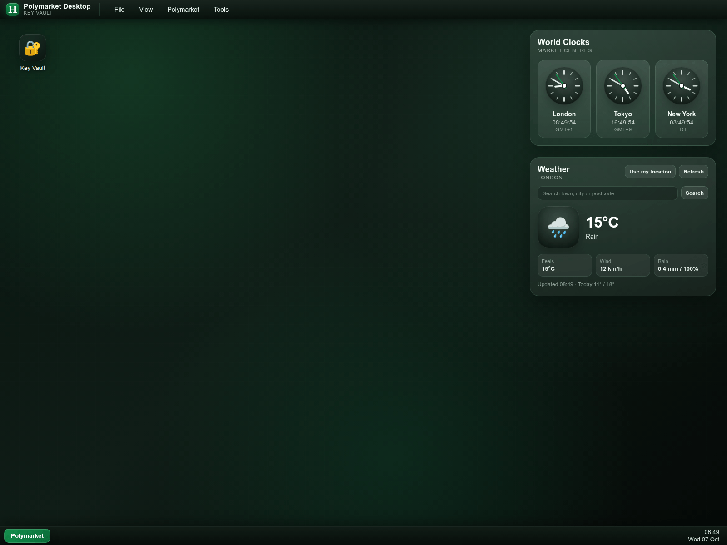This screenshot has height=545, width=727.
Task: Click the Weather heading
Action: click(553, 169)
